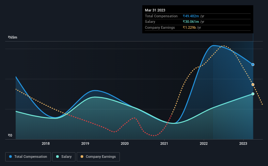Click the 2021 x-axis label
Screen dimensions: 268x166
(x=164, y=143)
